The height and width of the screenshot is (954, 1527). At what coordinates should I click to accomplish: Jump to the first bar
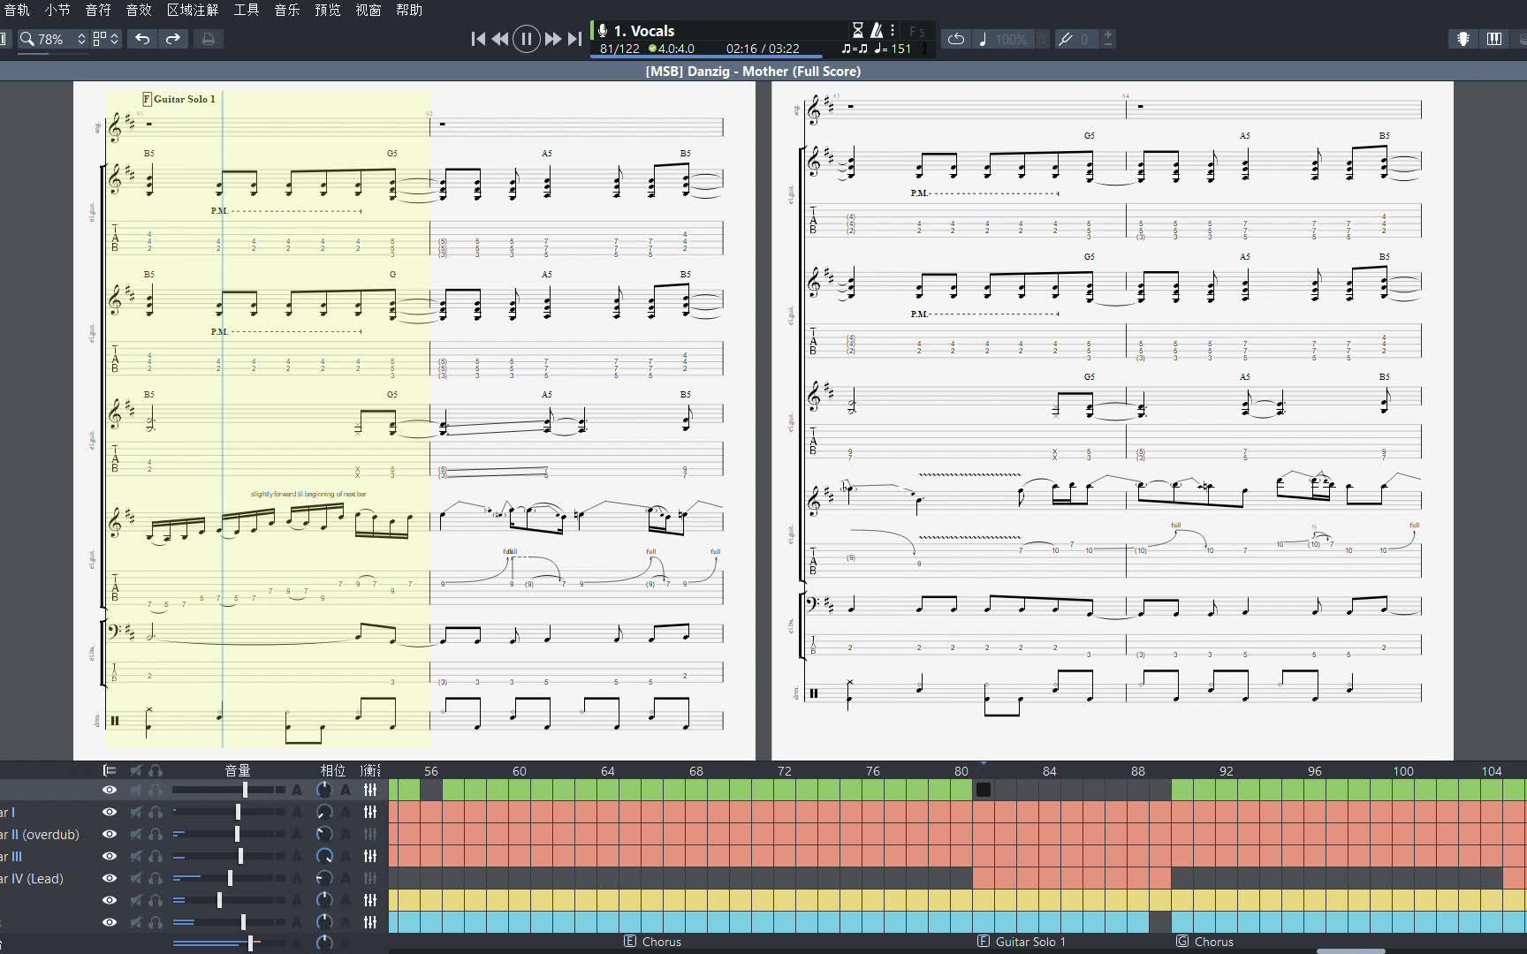[478, 39]
